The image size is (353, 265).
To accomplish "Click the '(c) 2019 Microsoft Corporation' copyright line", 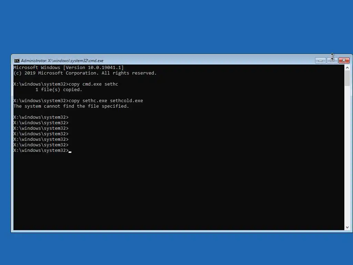I will point(85,73).
